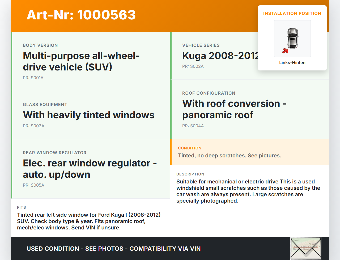The height and width of the screenshot is (260, 340).
Task: Click the car installation position diagram
Action: (x=292, y=39)
